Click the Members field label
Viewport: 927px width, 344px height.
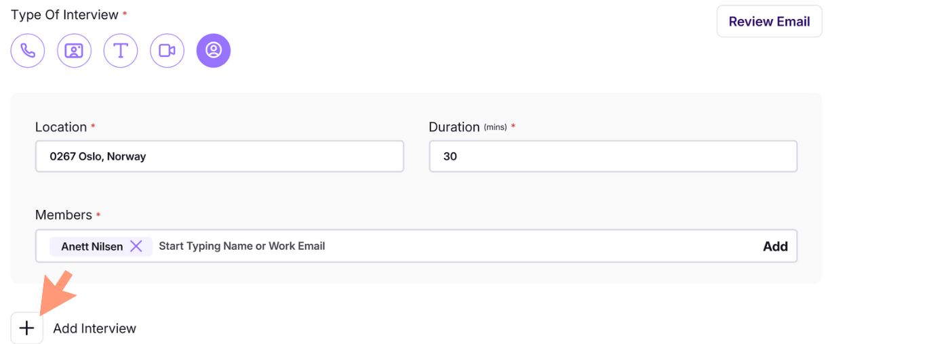tap(64, 215)
